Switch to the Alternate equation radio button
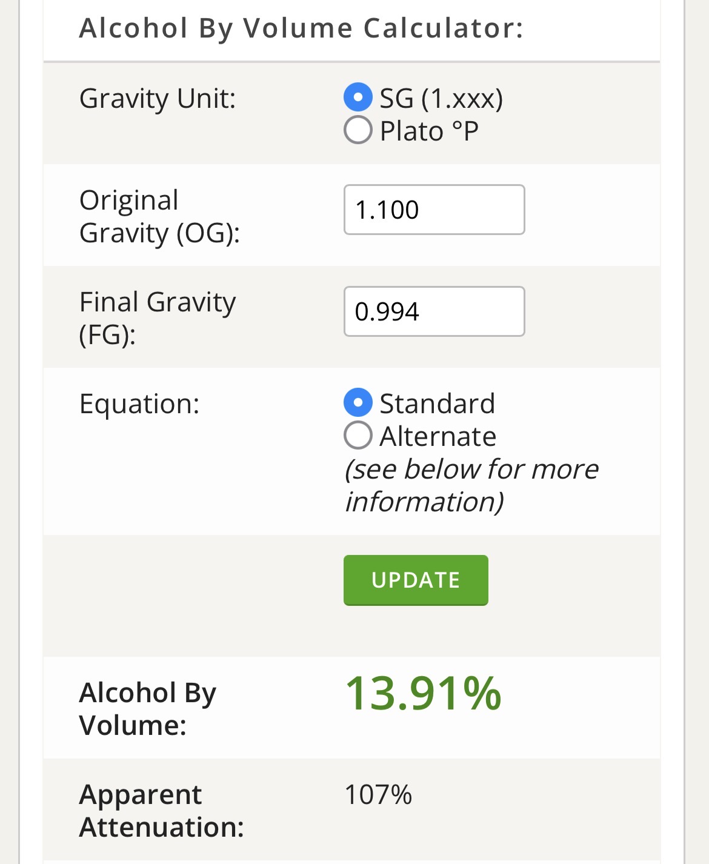The image size is (709, 864). click(358, 436)
